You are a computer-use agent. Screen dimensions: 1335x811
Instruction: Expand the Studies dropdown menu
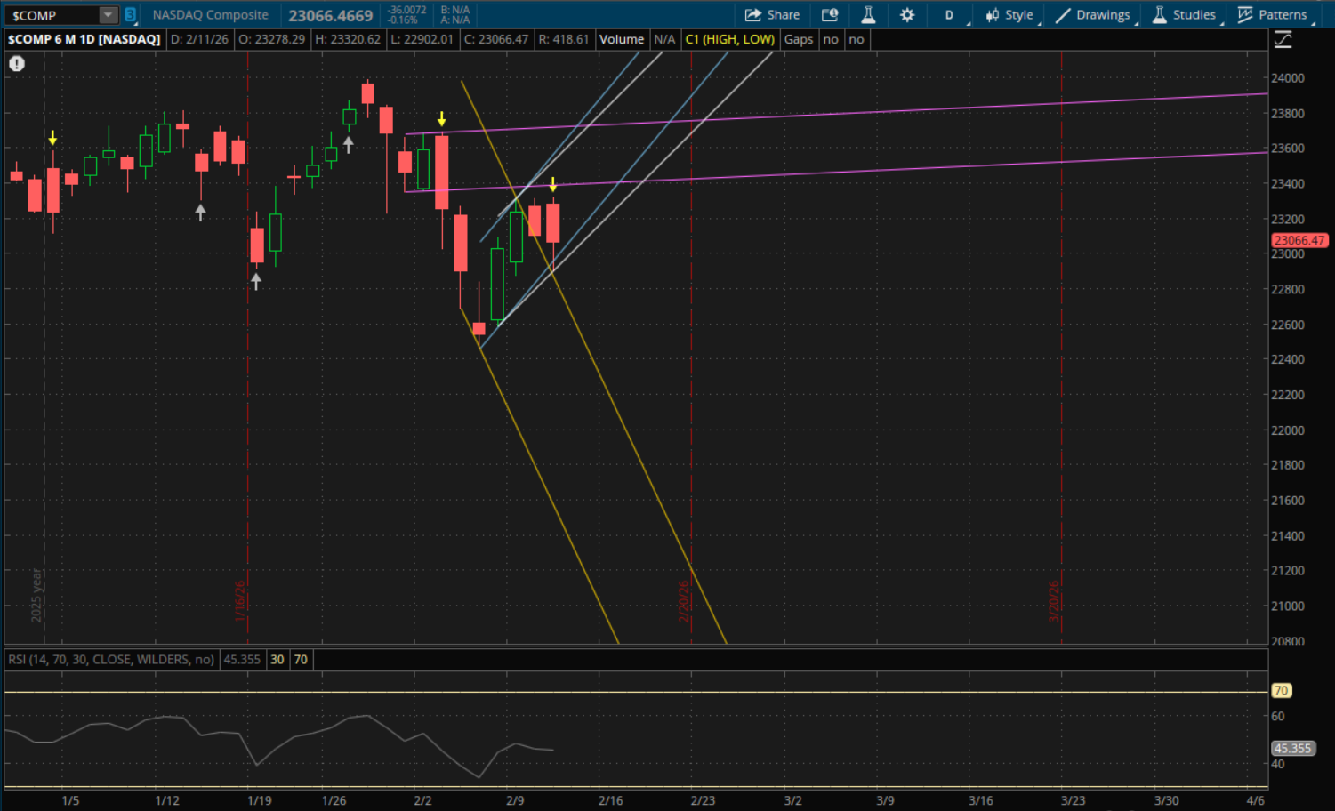pyautogui.click(x=1184, y=15)
